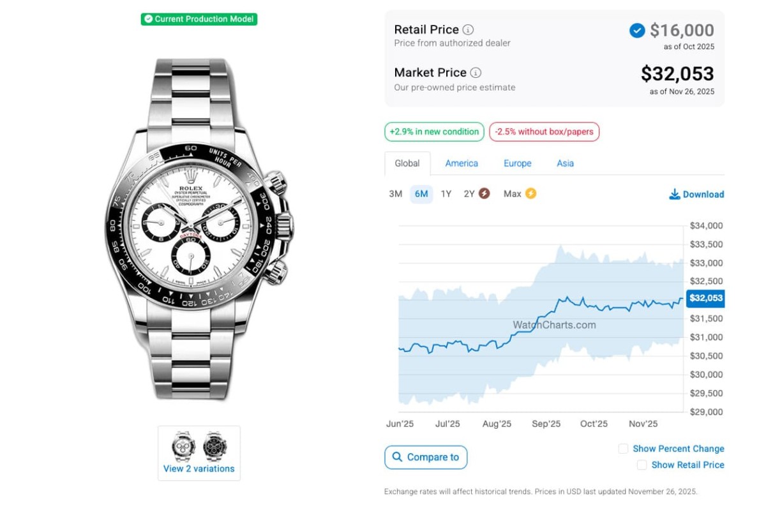The image size is (766, 506).
Task: Click the white dial variation thumbnail
Action: tap(184, 446)
